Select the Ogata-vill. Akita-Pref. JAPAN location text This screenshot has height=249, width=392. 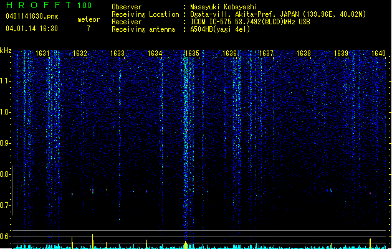point(278,14)
